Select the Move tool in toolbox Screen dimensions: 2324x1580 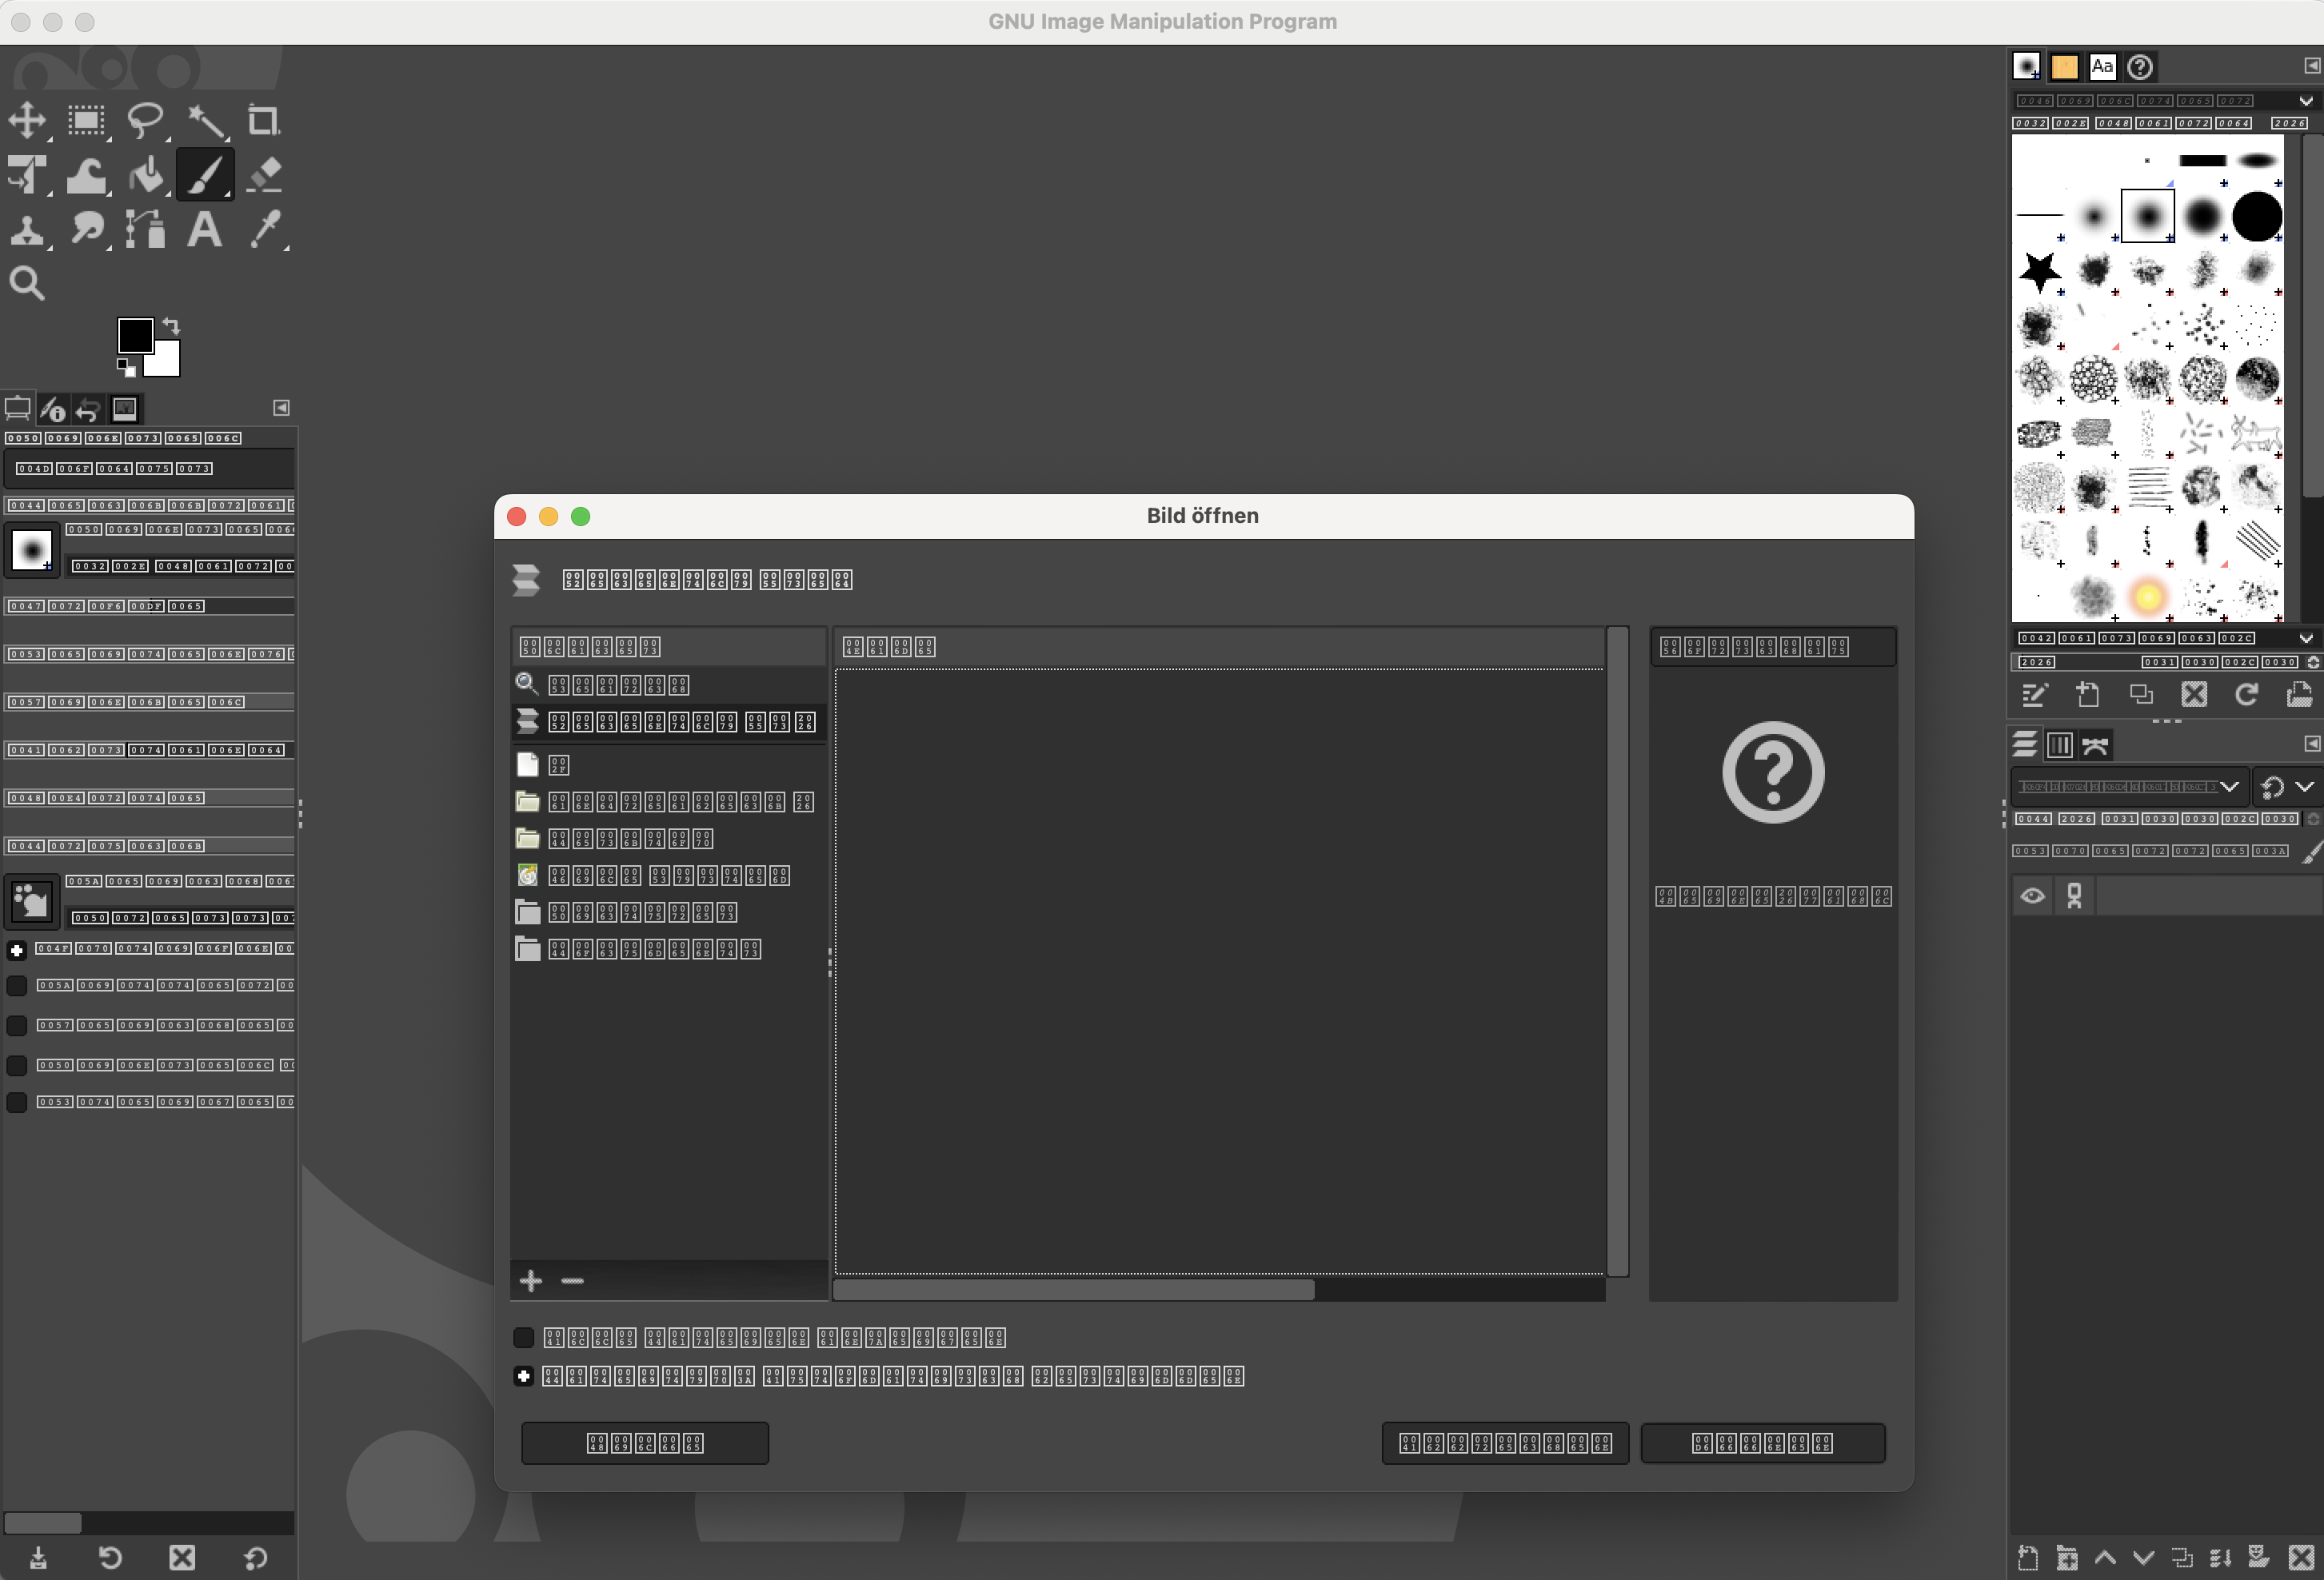[x=27, y=121]
